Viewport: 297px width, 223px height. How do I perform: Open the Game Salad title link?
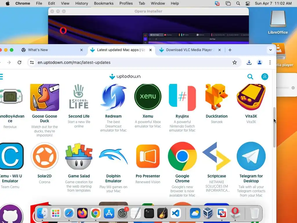[79, 176]
